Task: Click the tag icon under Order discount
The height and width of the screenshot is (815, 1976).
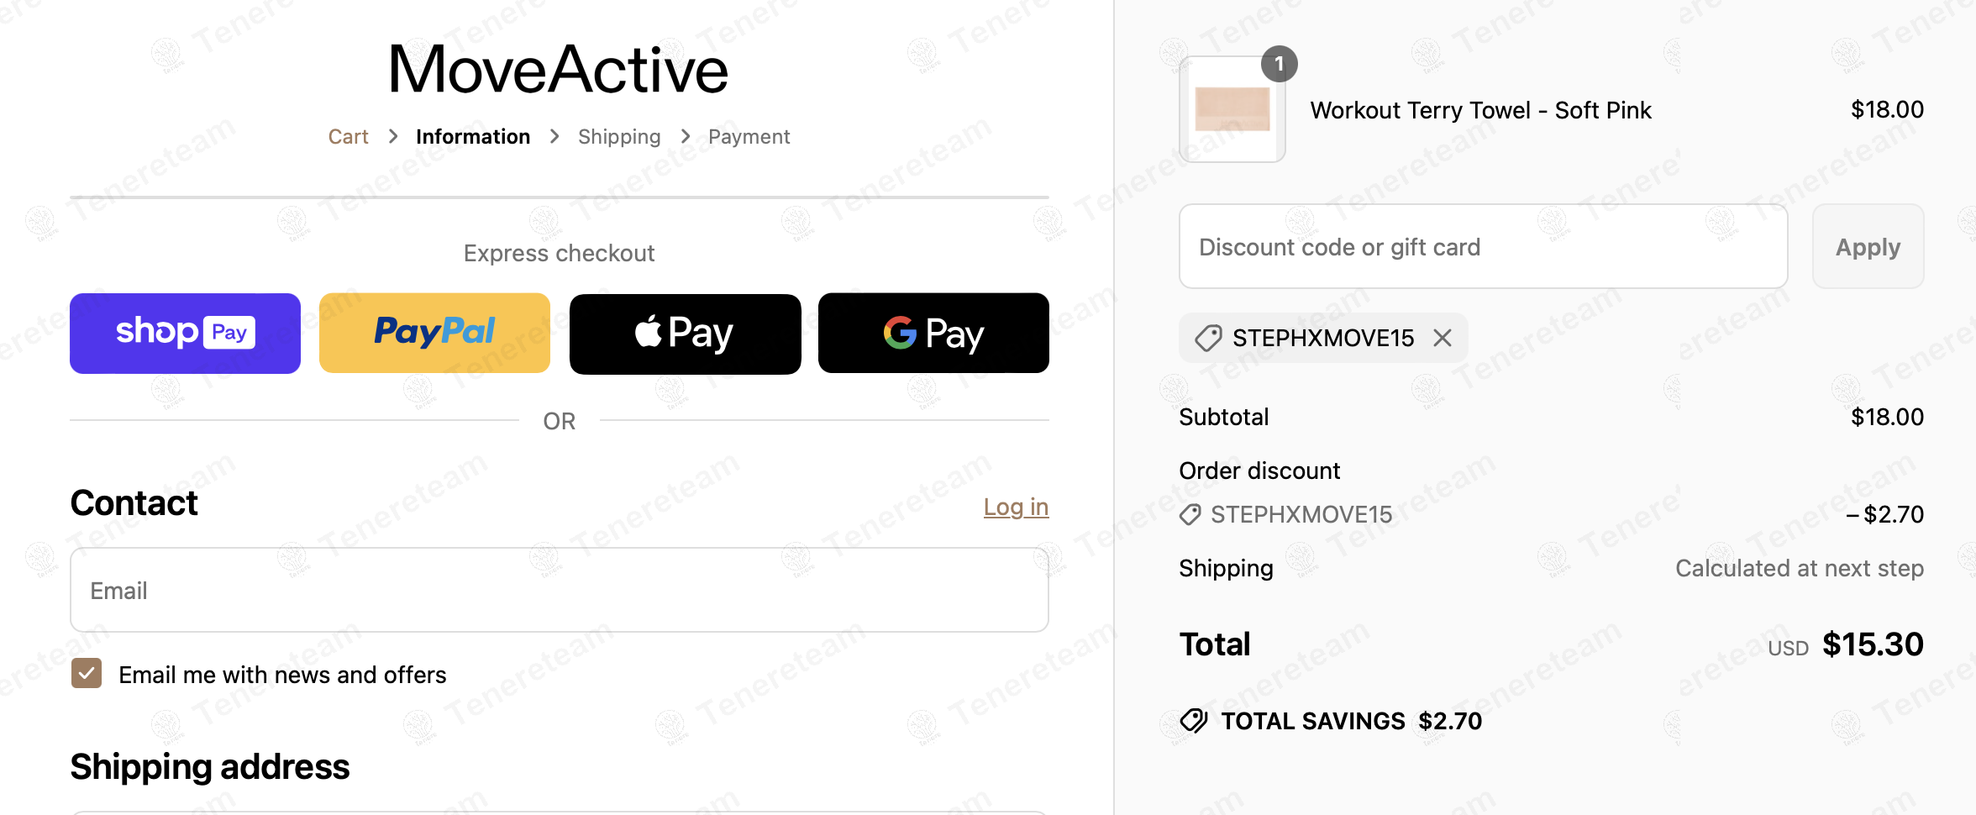Action: [1190, 514]
